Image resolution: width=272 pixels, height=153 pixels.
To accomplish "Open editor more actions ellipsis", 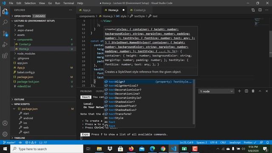I will pos(267,10).
